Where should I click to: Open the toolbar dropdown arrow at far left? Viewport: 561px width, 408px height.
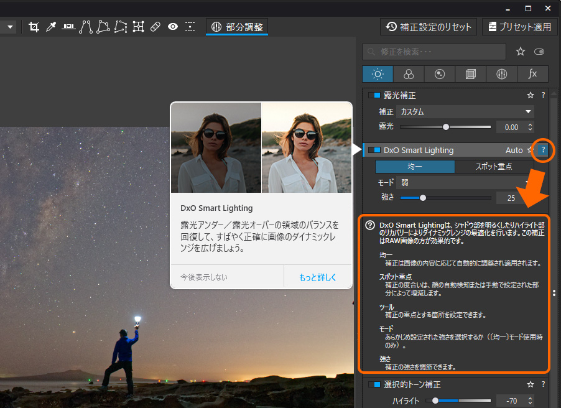tap(10, 27)
